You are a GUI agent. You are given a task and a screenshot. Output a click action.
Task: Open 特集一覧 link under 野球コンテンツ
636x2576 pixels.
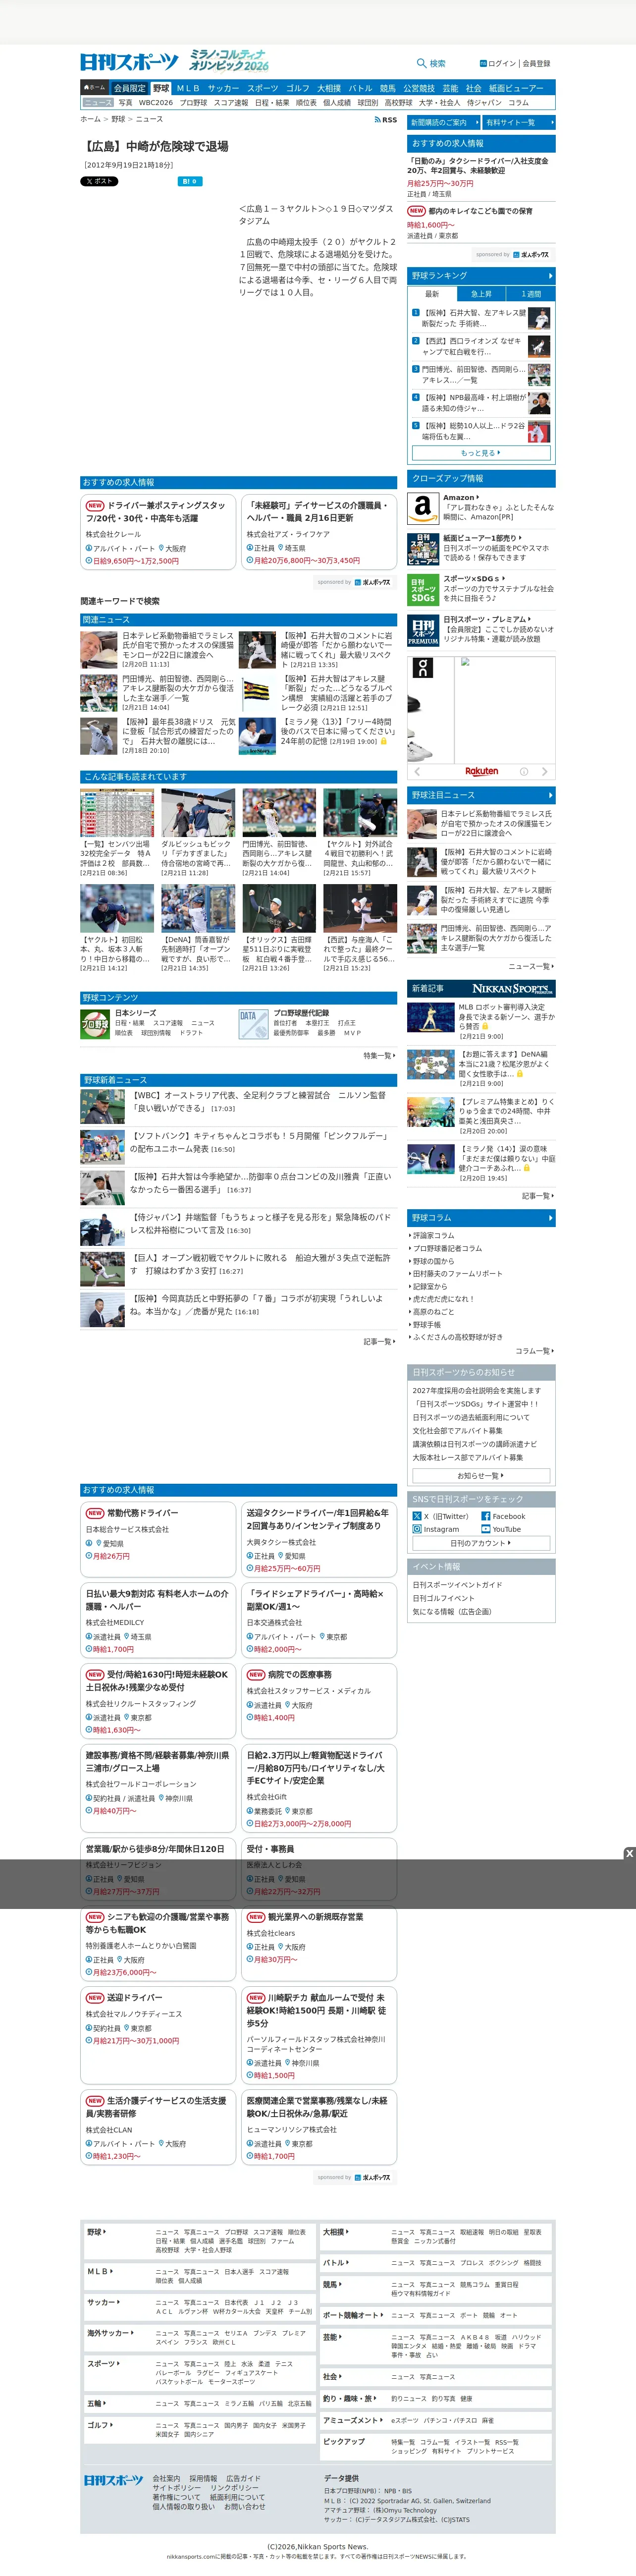coord(379,1055)
